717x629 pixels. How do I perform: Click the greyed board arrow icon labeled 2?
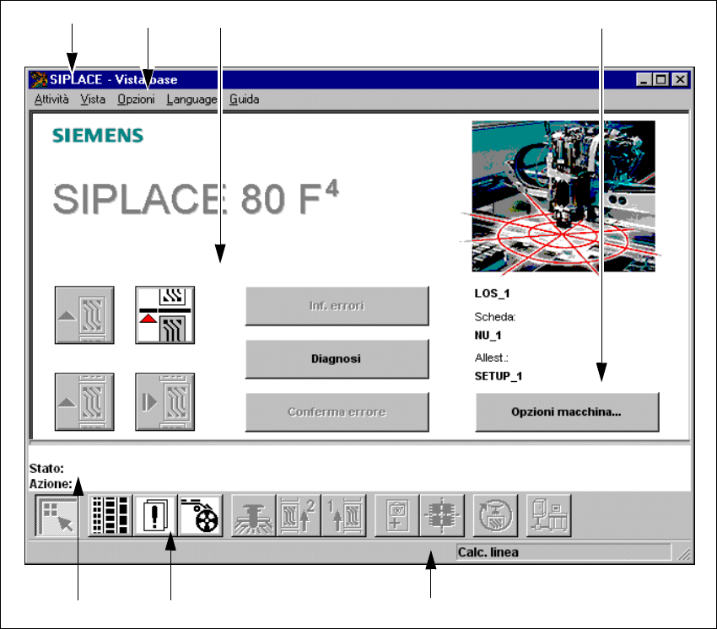point(299,516)
